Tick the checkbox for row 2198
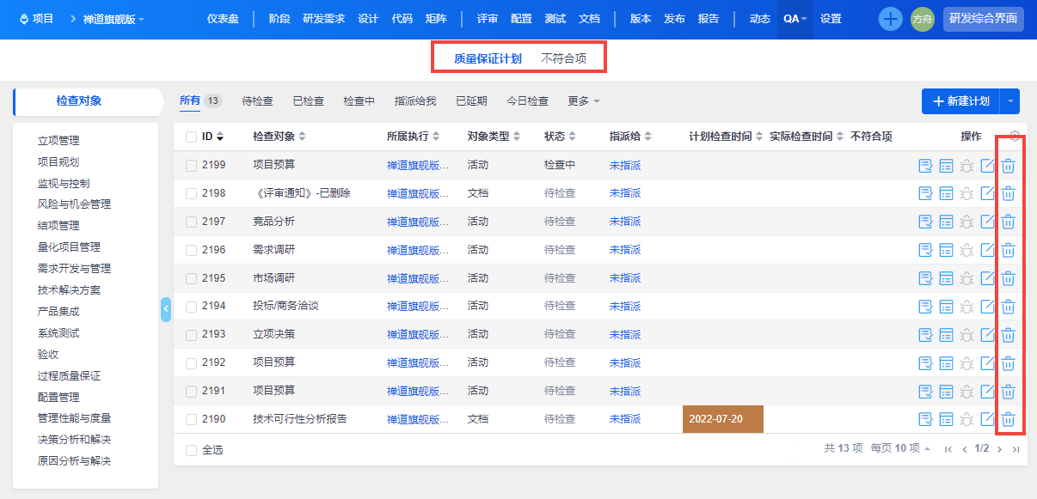Screen dimensions: 1037x499 point(192,194)
